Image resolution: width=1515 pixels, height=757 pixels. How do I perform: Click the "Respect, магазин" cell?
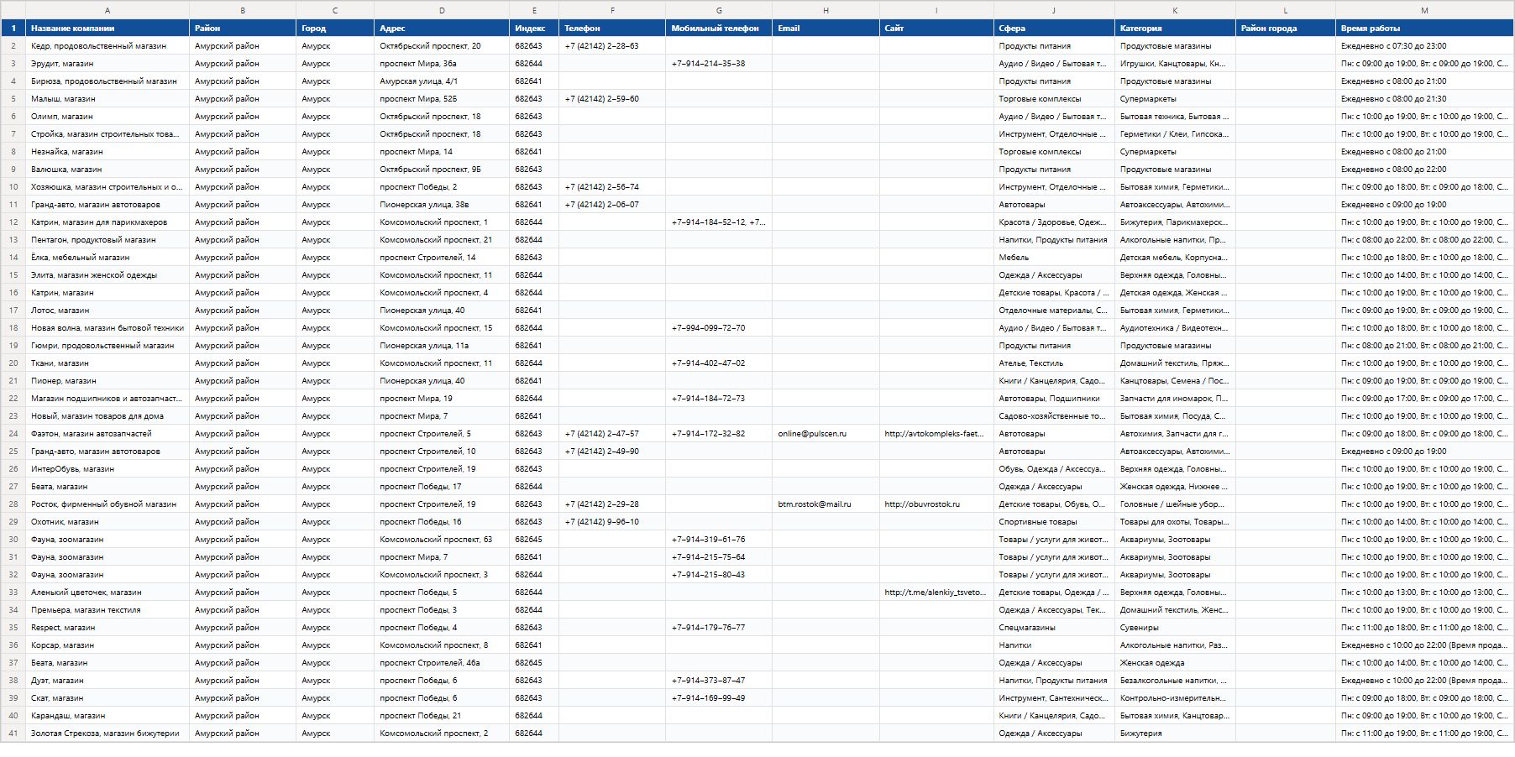click(x=107, y=628)
